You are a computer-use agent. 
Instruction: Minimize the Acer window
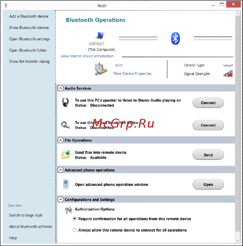click(213, 5)
